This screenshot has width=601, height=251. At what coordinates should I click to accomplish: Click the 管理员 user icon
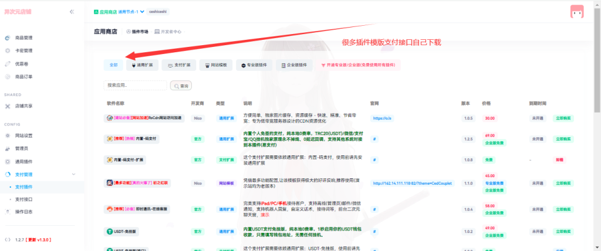click(7, 148)
